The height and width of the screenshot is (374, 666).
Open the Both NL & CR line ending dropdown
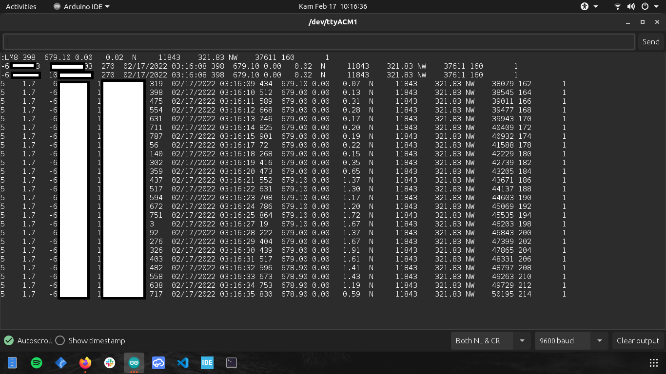click(490, 341)
